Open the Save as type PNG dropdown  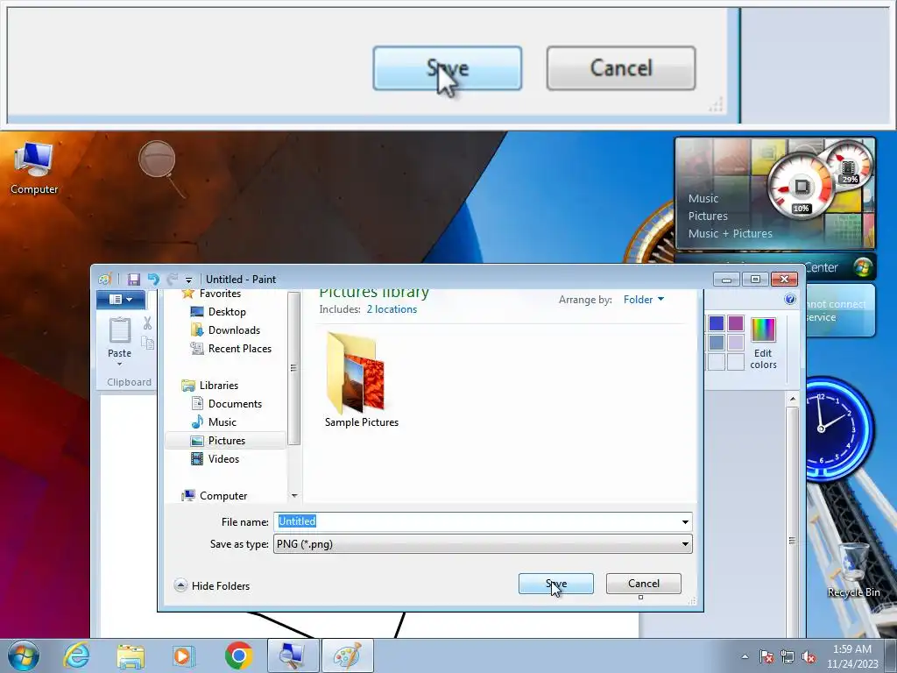pyautogui.click(x=483, y=544)
